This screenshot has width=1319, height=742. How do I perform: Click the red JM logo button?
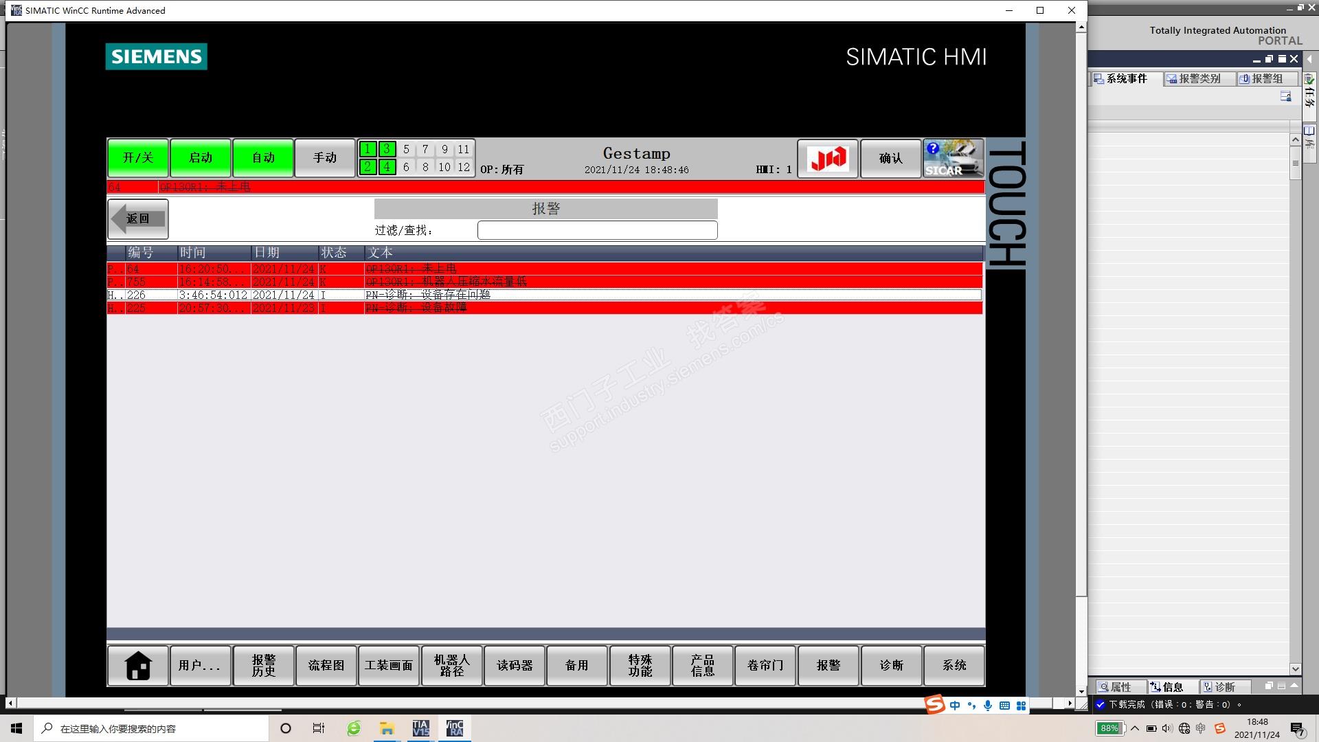(827, 159)
